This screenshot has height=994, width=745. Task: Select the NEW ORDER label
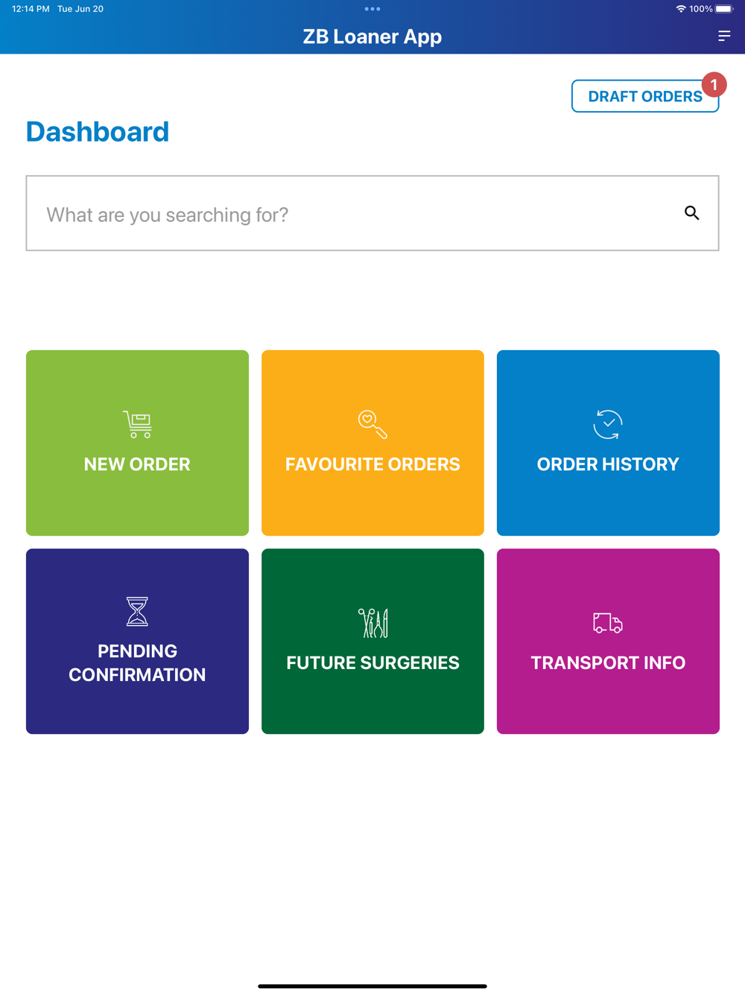pos(137,464)
